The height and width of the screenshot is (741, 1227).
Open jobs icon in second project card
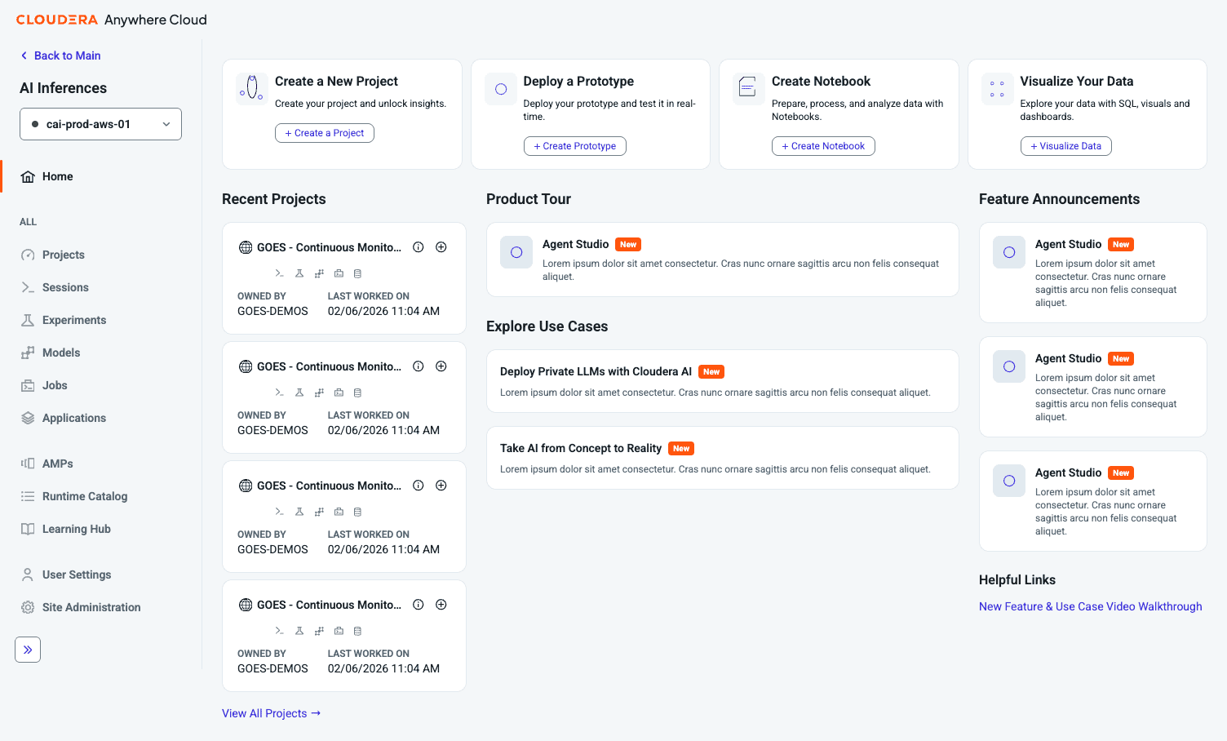tap(339, 393)
